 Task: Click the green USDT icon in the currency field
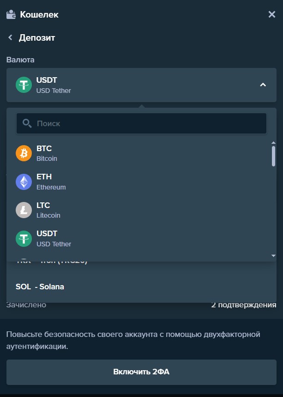[x=23, y=85]
